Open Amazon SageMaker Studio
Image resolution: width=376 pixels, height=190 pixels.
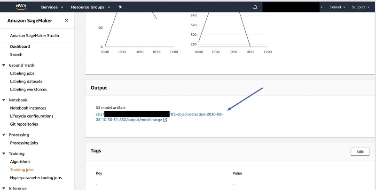34,35
